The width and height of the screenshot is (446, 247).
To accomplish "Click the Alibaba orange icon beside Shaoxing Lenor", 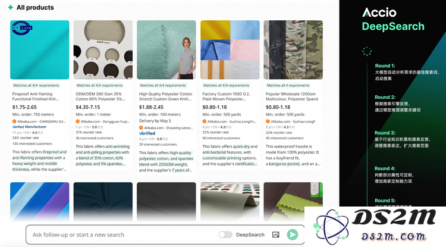I will 141,128.
